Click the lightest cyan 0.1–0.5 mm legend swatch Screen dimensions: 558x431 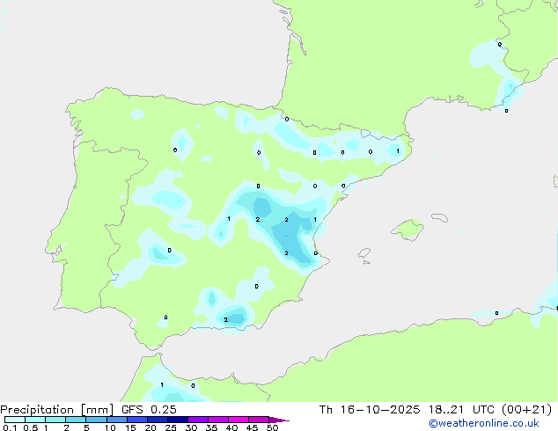[x=15, y=420]
